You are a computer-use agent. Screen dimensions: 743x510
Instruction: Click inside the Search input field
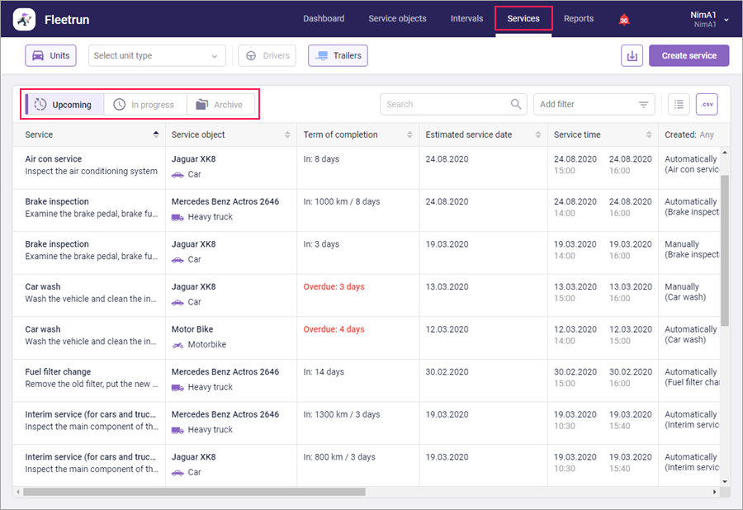(444, 104)
